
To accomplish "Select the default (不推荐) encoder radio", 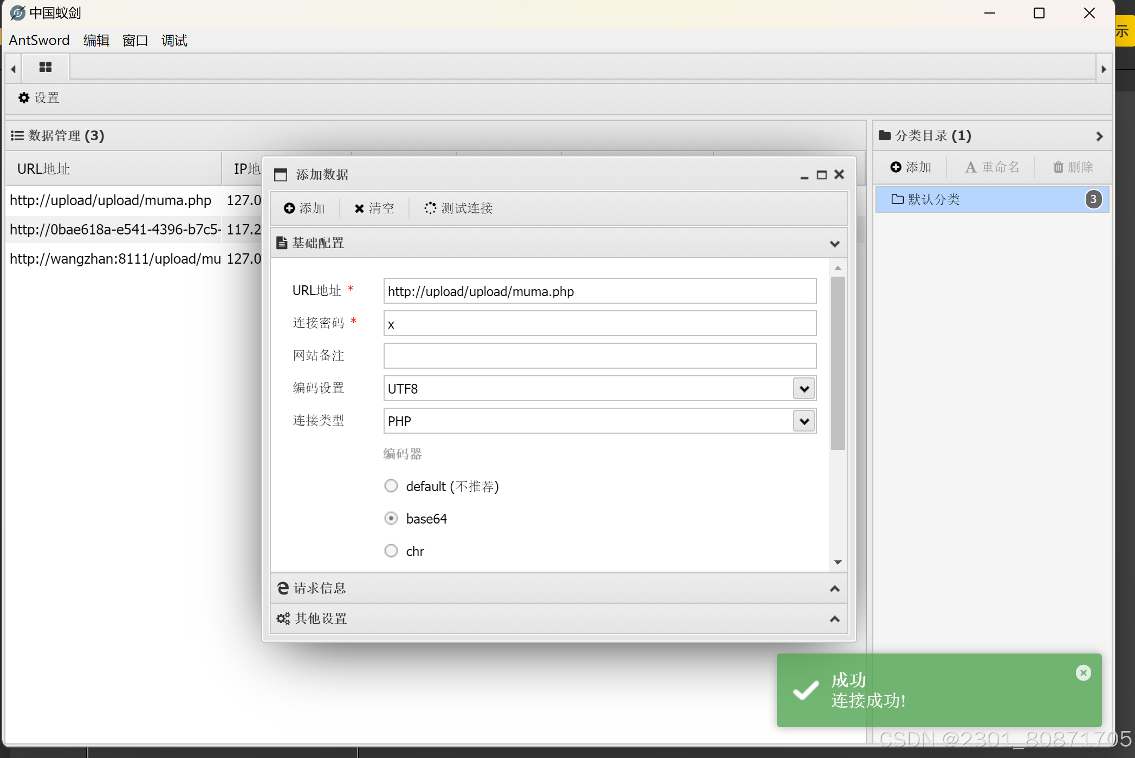I will coord(391,486).
